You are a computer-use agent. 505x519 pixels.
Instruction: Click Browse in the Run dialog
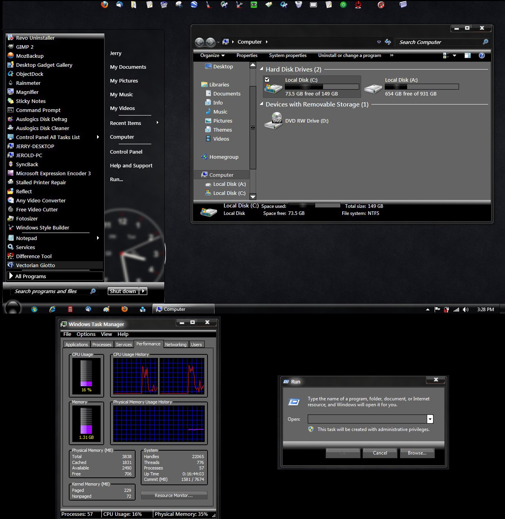[x=417, y=453]
